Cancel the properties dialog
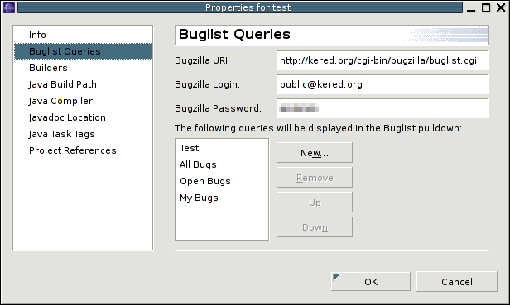The height and width of the screenshot is (305, 510). click(x=457, y=282)
